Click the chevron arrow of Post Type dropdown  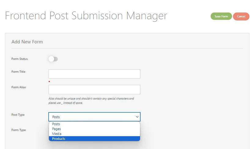pyautogui.click(x=137, y=117)
